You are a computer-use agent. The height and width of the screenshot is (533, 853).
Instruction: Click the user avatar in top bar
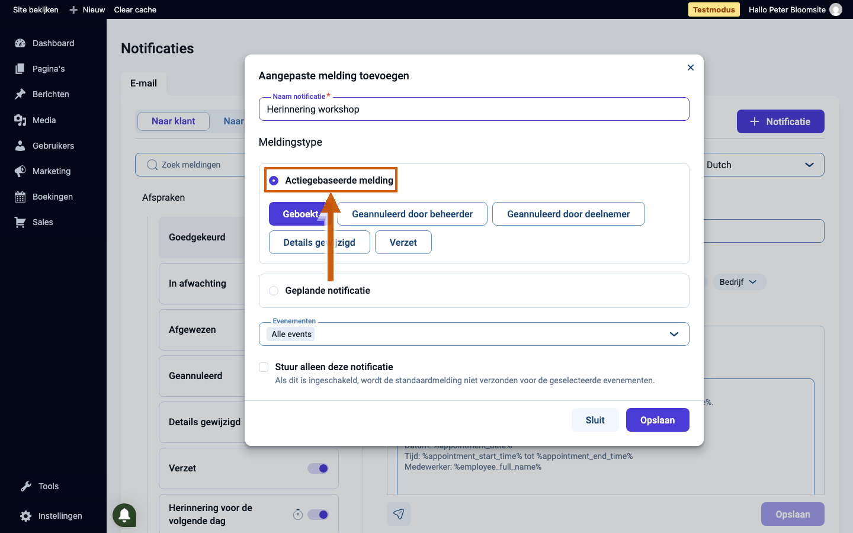(x=836, y=9)
